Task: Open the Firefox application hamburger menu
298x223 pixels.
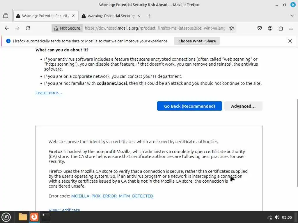Action: coord(291,28)
